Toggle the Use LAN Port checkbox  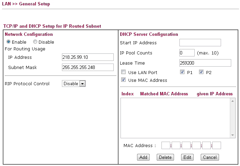(124, 72)
